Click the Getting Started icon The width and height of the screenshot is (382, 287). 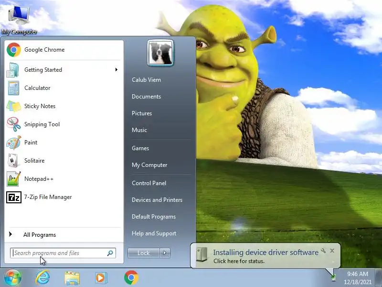[13, 70]
